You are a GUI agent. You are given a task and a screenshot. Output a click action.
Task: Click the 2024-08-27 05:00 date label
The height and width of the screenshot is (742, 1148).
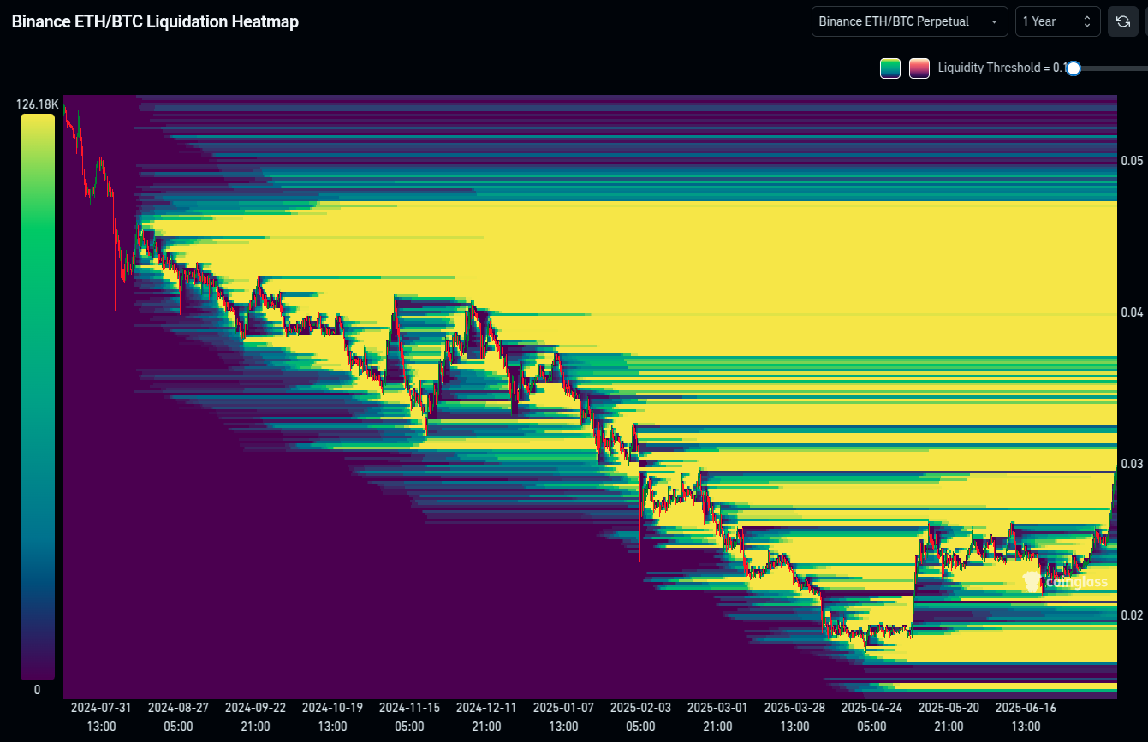point(178,717)
